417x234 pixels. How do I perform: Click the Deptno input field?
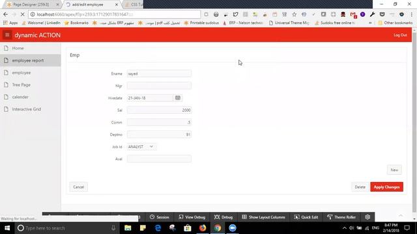tap(159, 135)
